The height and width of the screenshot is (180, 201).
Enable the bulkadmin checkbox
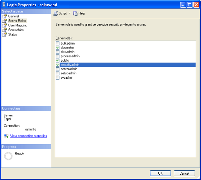click(58, 43)
